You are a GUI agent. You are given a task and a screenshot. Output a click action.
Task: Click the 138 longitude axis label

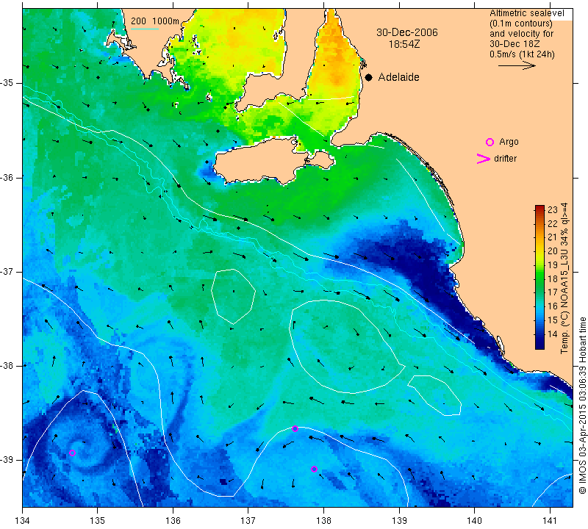pyautogui.click(x=323, y=520)
